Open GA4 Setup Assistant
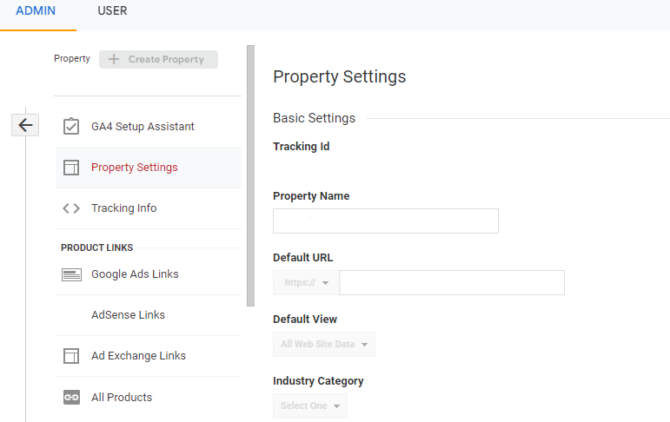This screenshot has width=670, height=422. coord(143,127)
